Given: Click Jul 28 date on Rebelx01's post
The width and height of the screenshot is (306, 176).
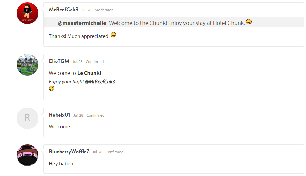Looking at the screenshot, I should pyautogui.click(x=78, y=115).
